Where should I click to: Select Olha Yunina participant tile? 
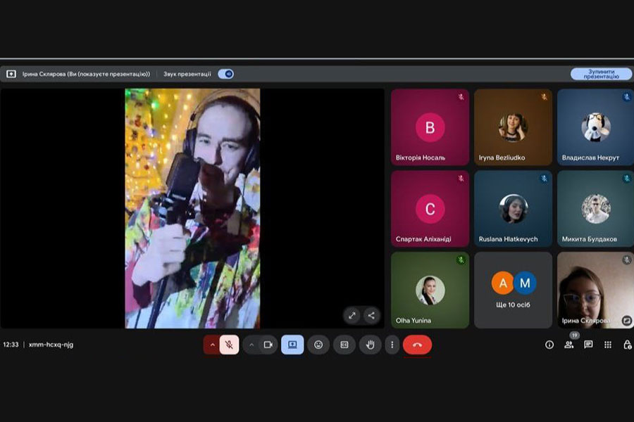[x=430, y=290]
